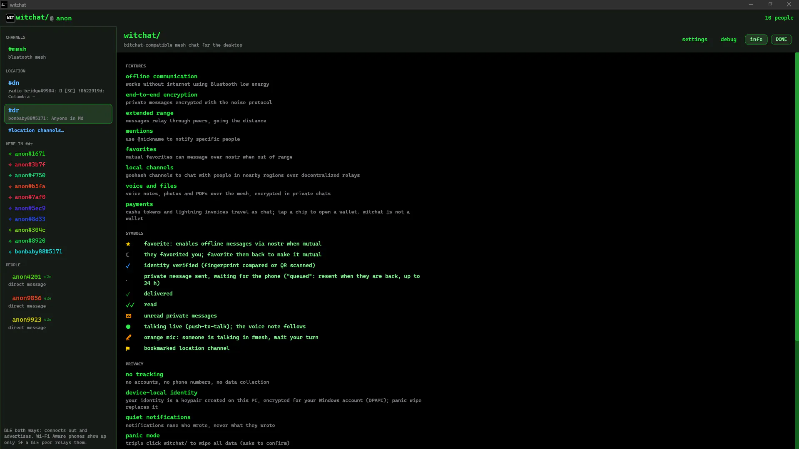Click the plus icon beside anon#8d33

point(10,219)
